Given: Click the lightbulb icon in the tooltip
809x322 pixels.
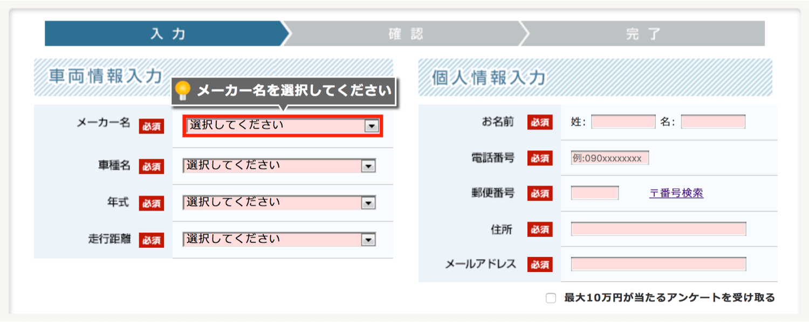Looking at the screenshot, I should 183,90.
